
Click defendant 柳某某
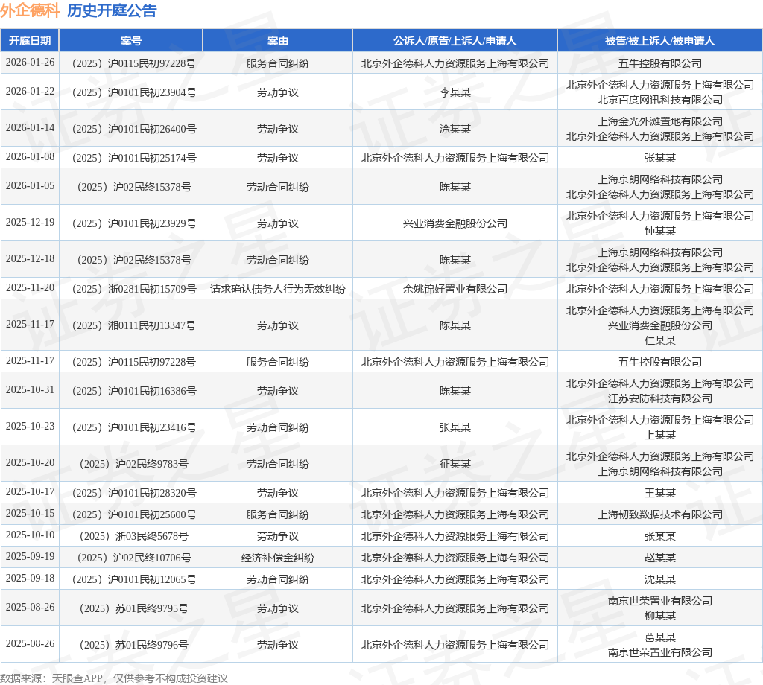[660, 616]
